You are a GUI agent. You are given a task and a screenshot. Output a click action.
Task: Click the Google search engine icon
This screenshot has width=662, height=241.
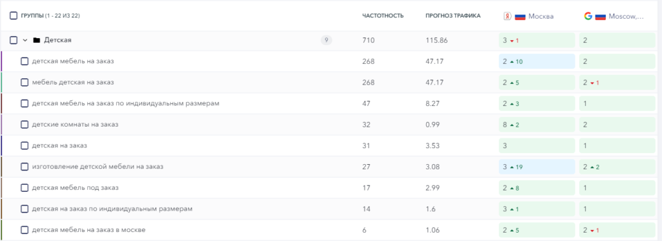pos(588,16)
